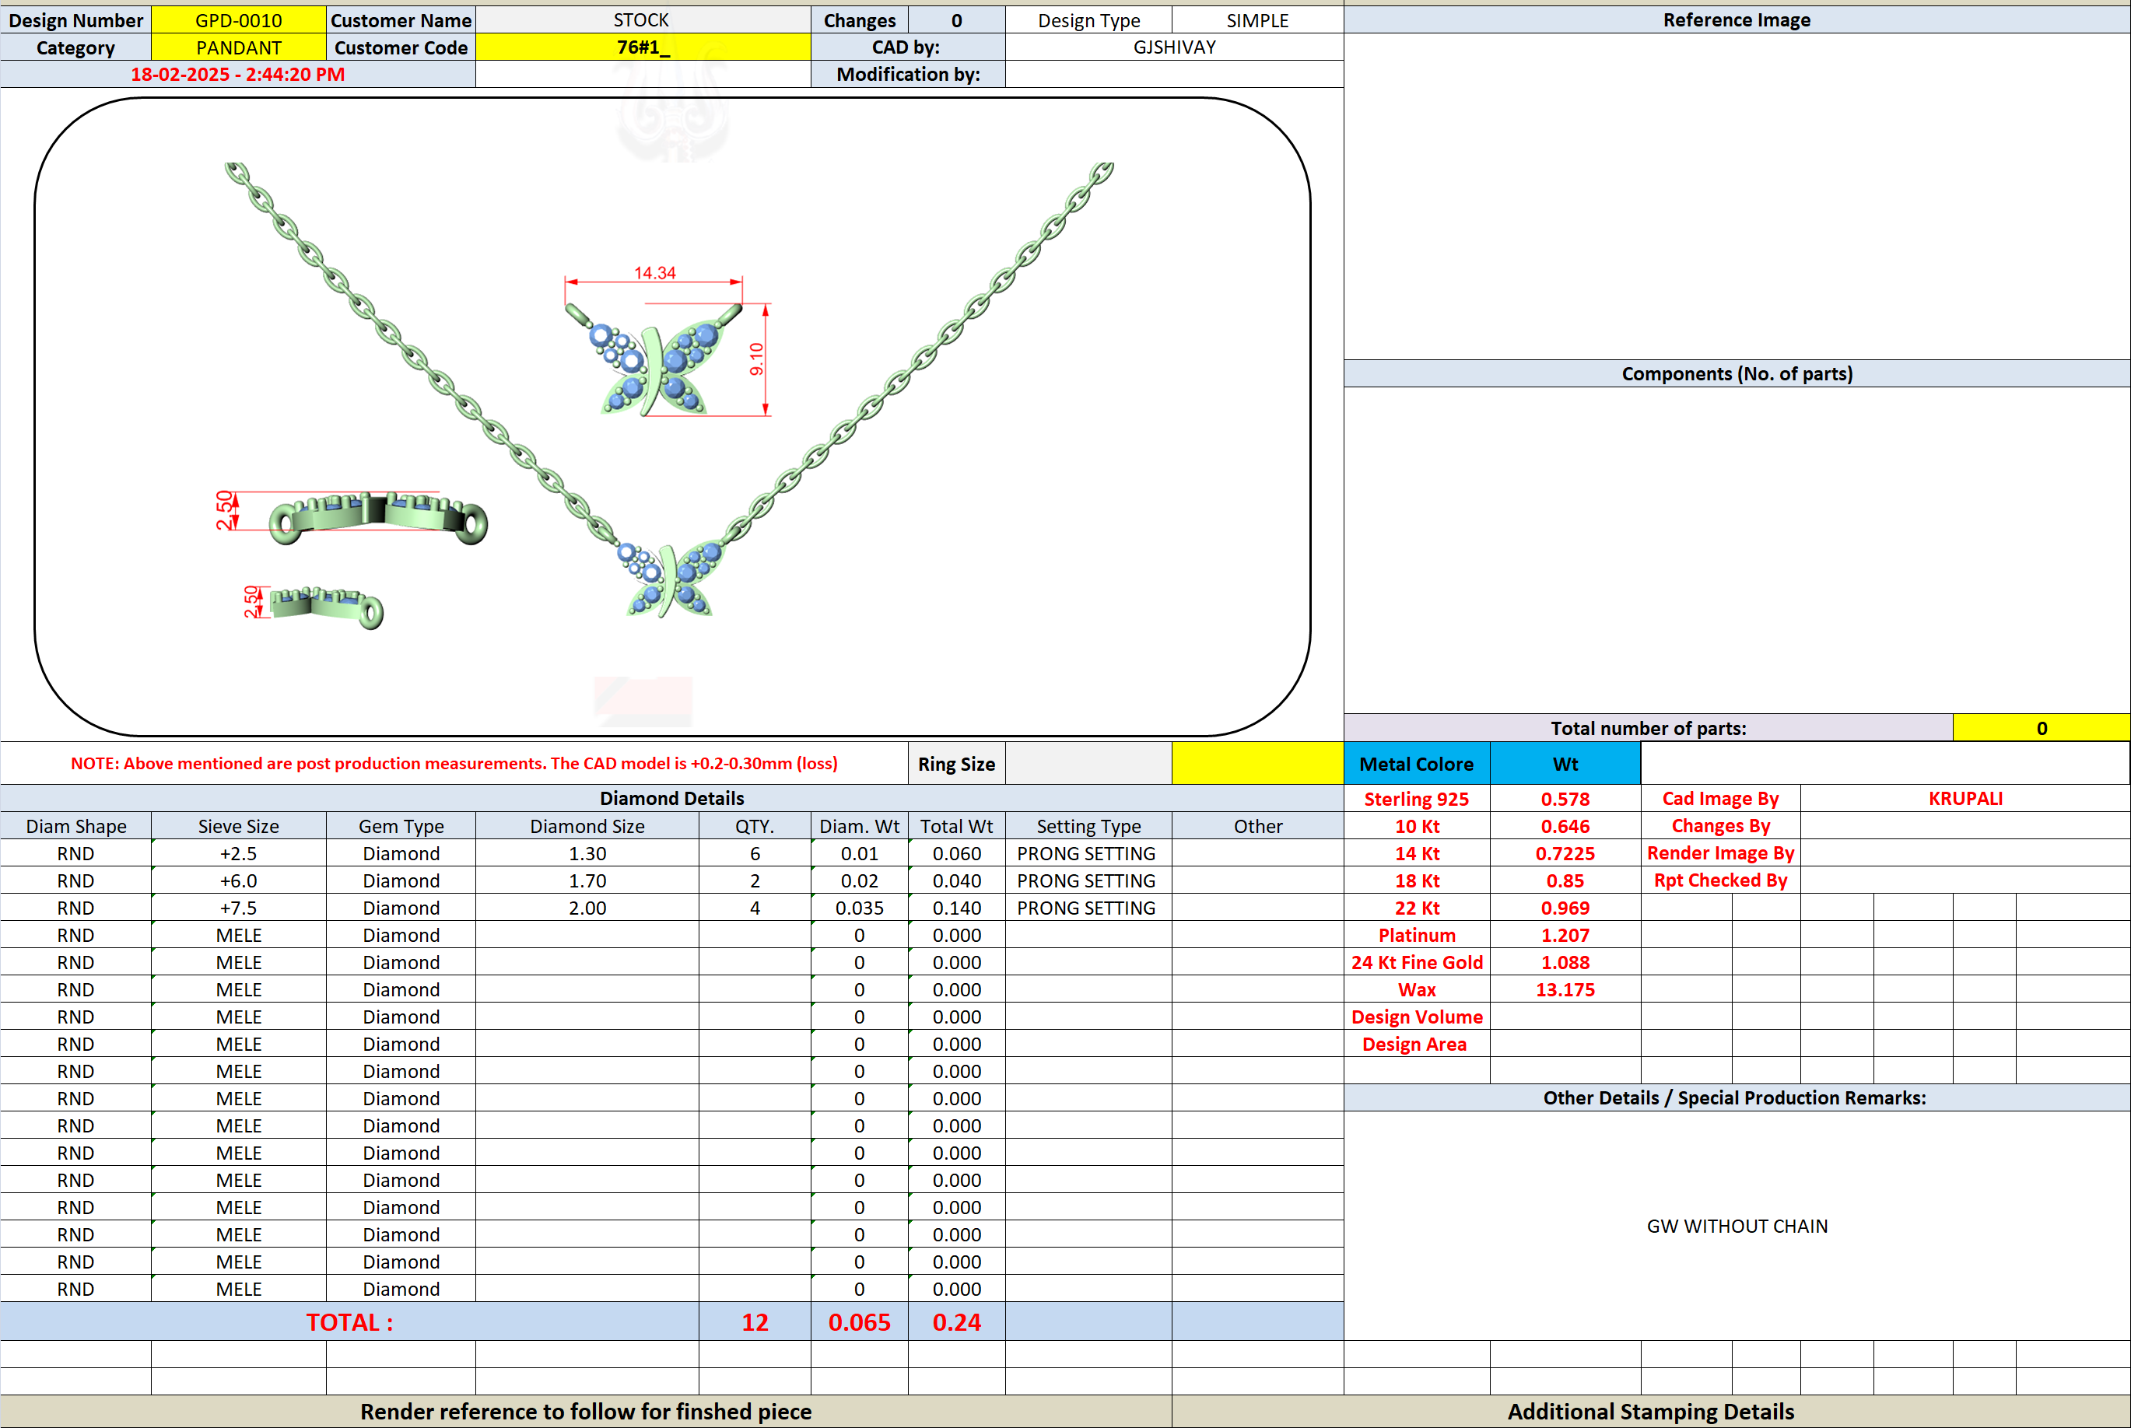Select the Render Image By label
The width and height of the screenshot is (2131, 1428).
(1720, 853)
